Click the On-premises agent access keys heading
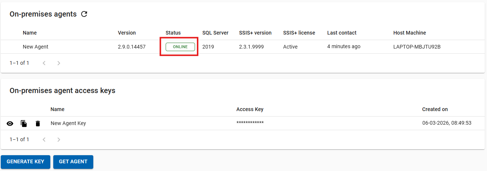The width and height of the screenshot is (487, 171). (62, 90)
